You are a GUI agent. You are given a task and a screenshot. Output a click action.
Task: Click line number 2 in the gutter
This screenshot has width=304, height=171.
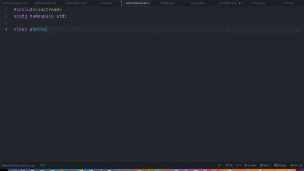tap(6, 16)
